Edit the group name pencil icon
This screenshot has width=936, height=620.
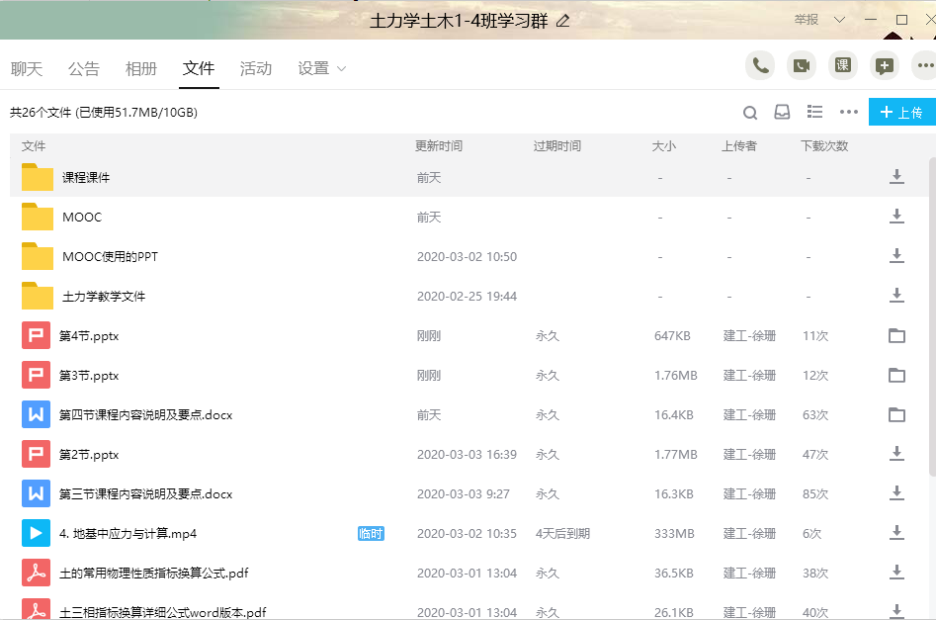pos(563,21)
